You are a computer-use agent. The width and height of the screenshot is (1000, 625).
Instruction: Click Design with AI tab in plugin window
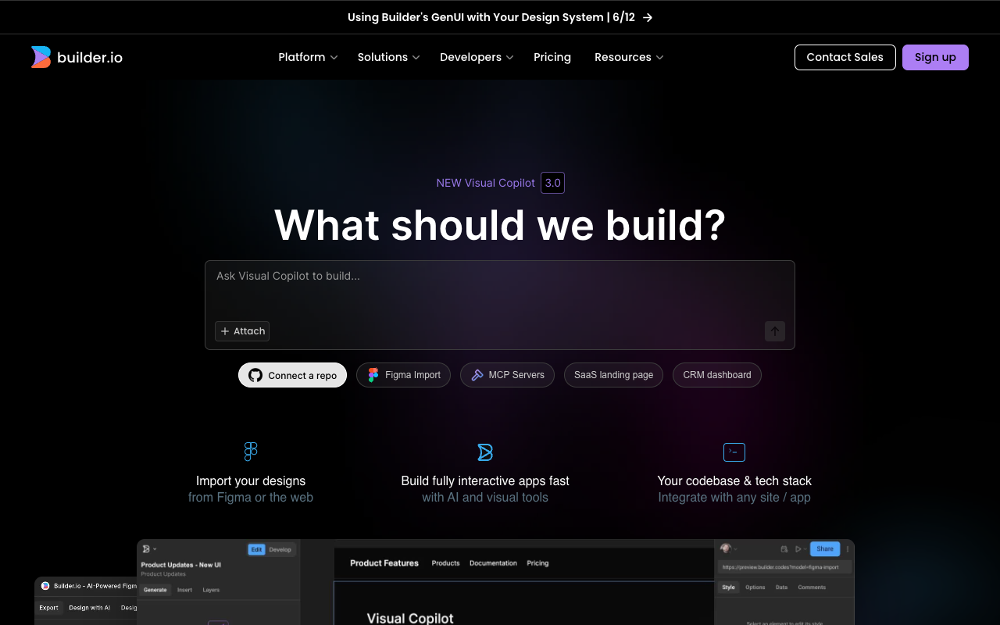(89, 608)
